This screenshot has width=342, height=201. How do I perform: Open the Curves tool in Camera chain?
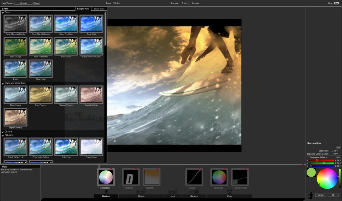tap(194, 177)
